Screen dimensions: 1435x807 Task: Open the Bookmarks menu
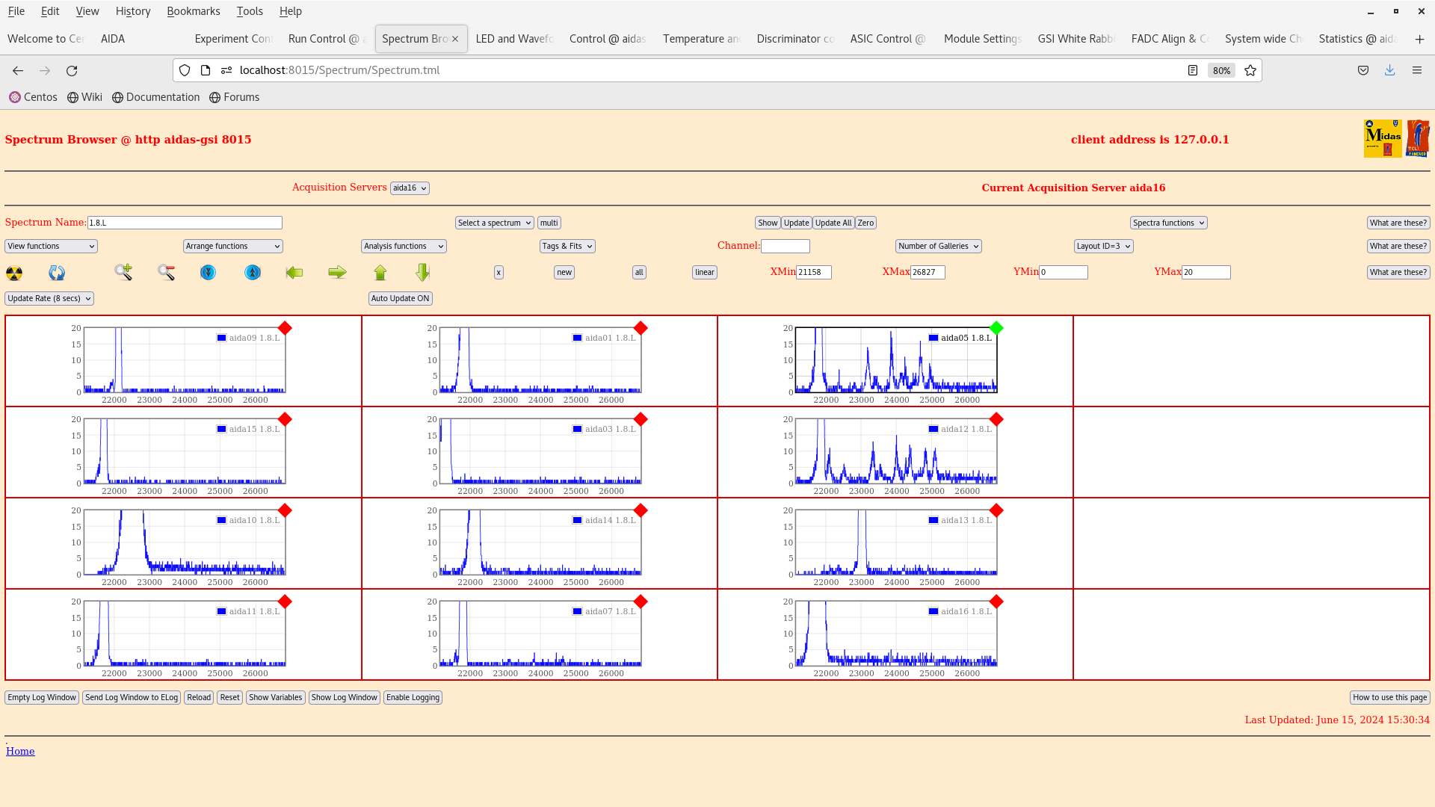[x=193, y=11]
